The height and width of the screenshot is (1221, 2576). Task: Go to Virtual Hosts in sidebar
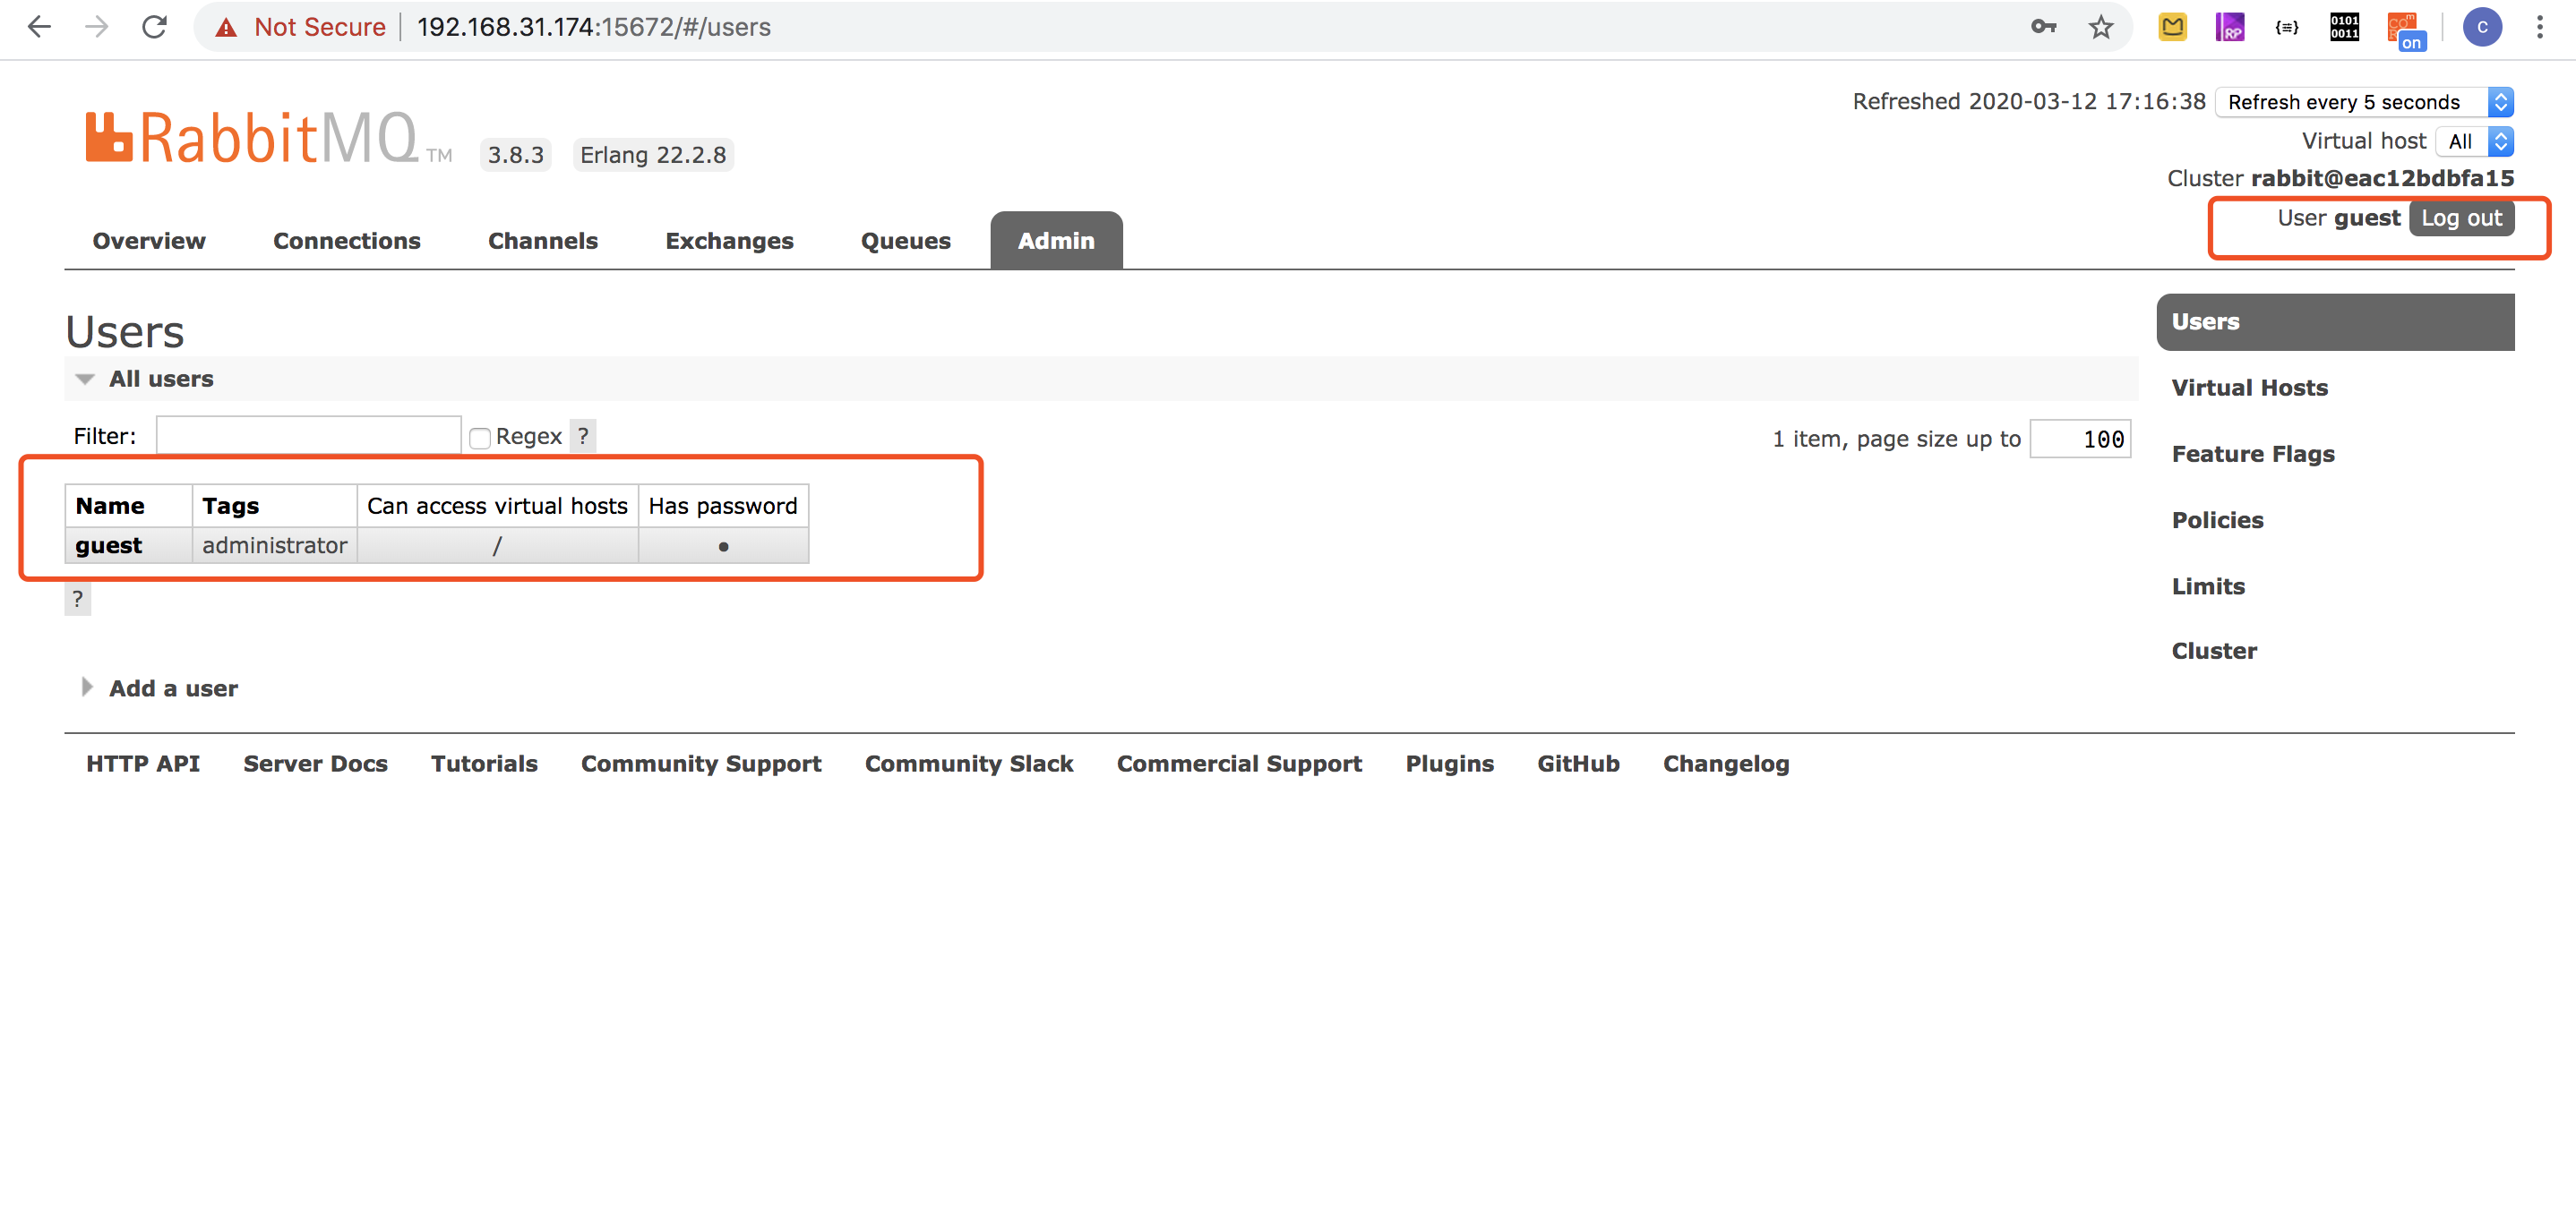point(2249,388)
